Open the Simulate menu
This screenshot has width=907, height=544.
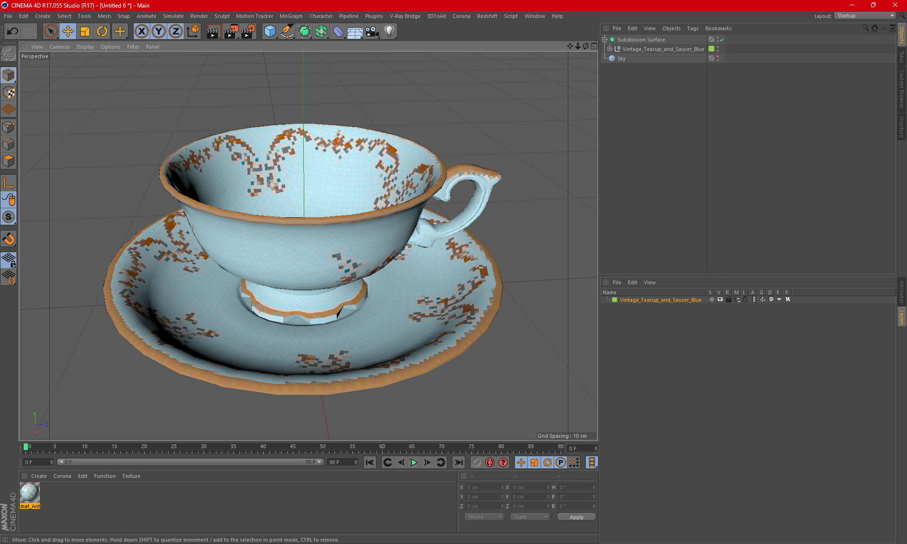click(173, 16)
